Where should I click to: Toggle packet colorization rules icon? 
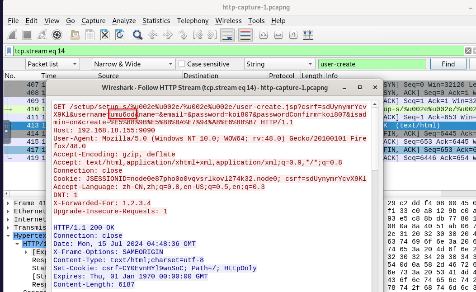(x=245, y=35)
